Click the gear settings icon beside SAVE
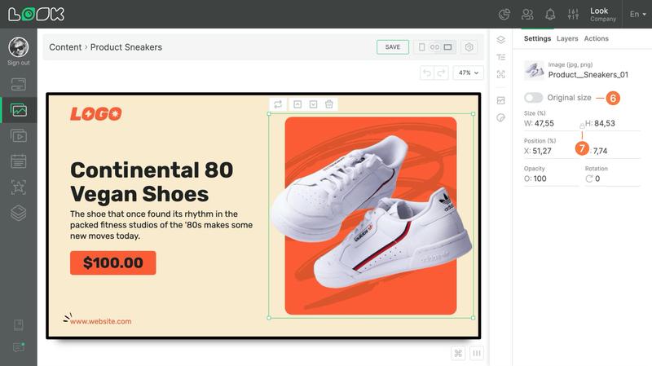This screenshot has width=652, height=366. click(469, 47)
